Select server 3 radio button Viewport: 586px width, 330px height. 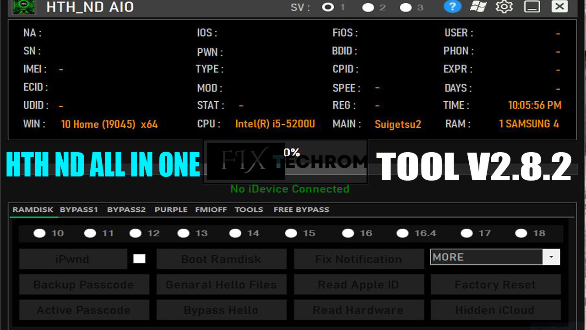(406, 8)
